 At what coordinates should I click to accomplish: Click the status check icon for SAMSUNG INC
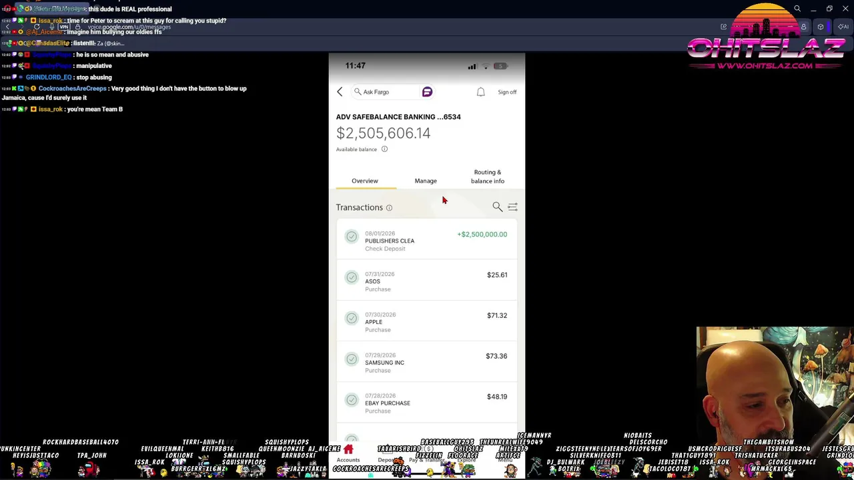pyautogui.click(x=352, y=359)
